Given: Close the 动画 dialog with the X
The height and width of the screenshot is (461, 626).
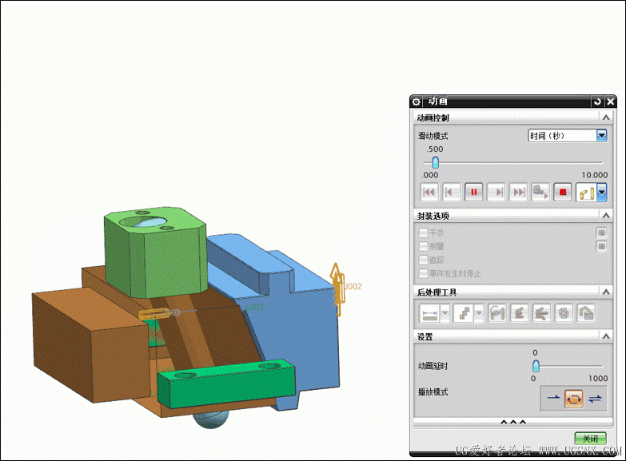Looking at the screenshot, I should point(611,101).
